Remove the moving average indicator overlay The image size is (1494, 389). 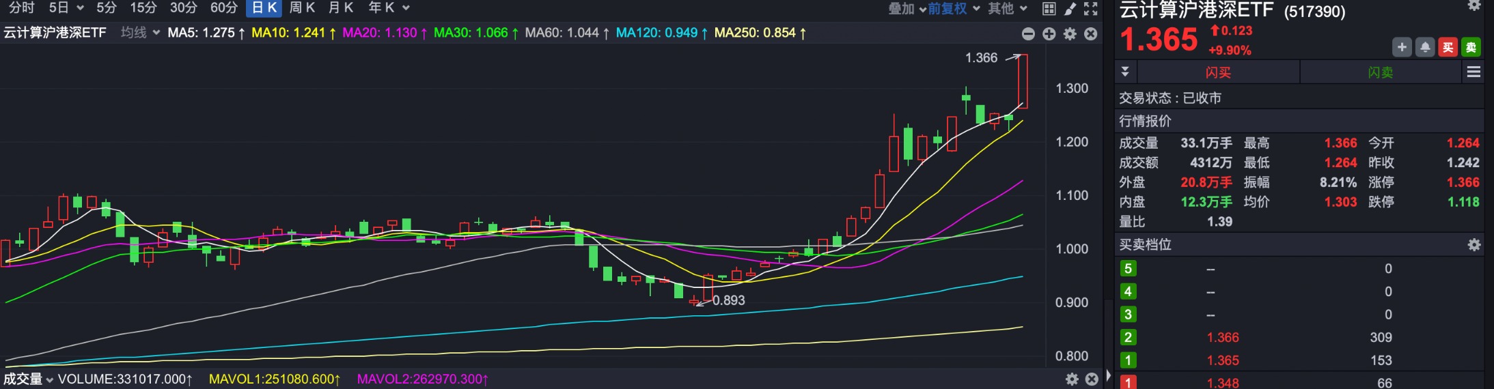tap(1091, 33)
